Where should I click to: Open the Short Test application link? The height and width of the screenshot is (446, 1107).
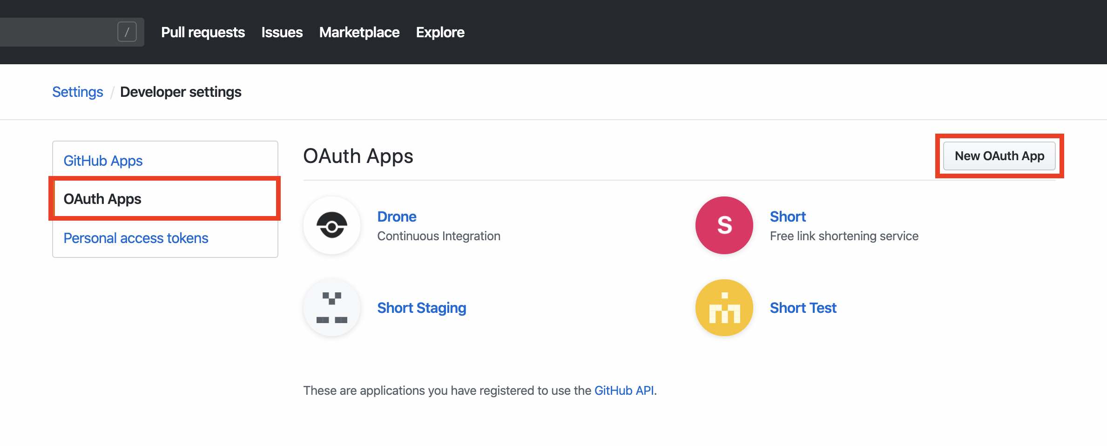[x=803, y=308]
